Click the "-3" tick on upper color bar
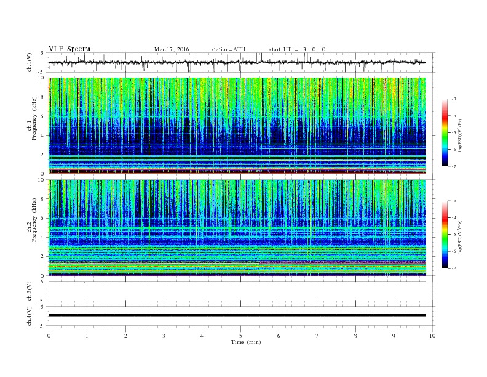 tap(453, 99)
